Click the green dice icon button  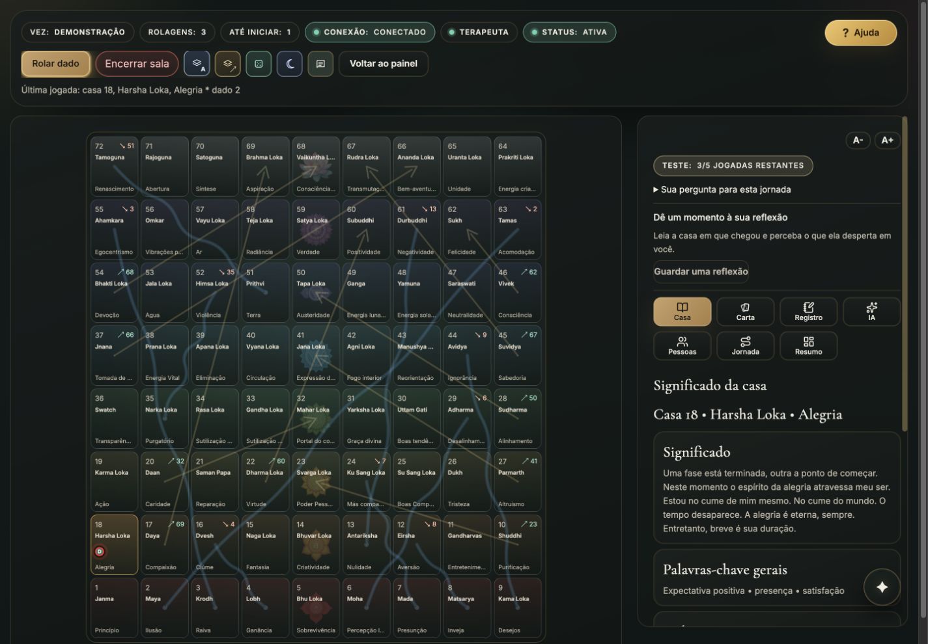[x=259, y=64]
